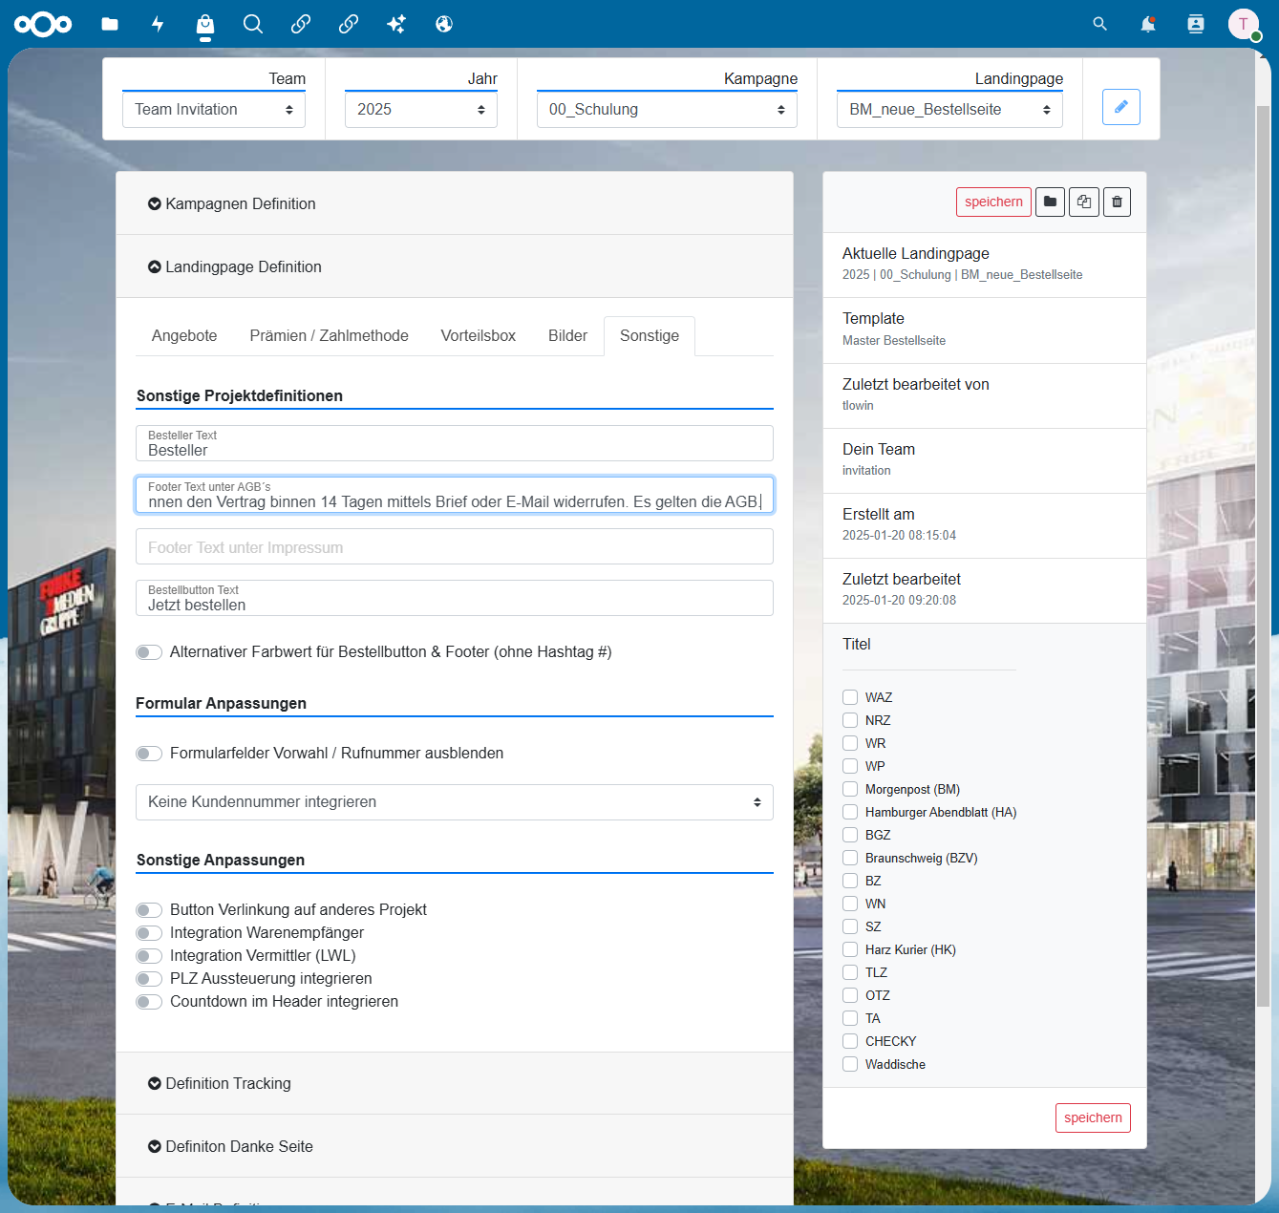Open the sparkles assistant app icon
Screen dimensions: 1279x1213
[x=396, y=24]
